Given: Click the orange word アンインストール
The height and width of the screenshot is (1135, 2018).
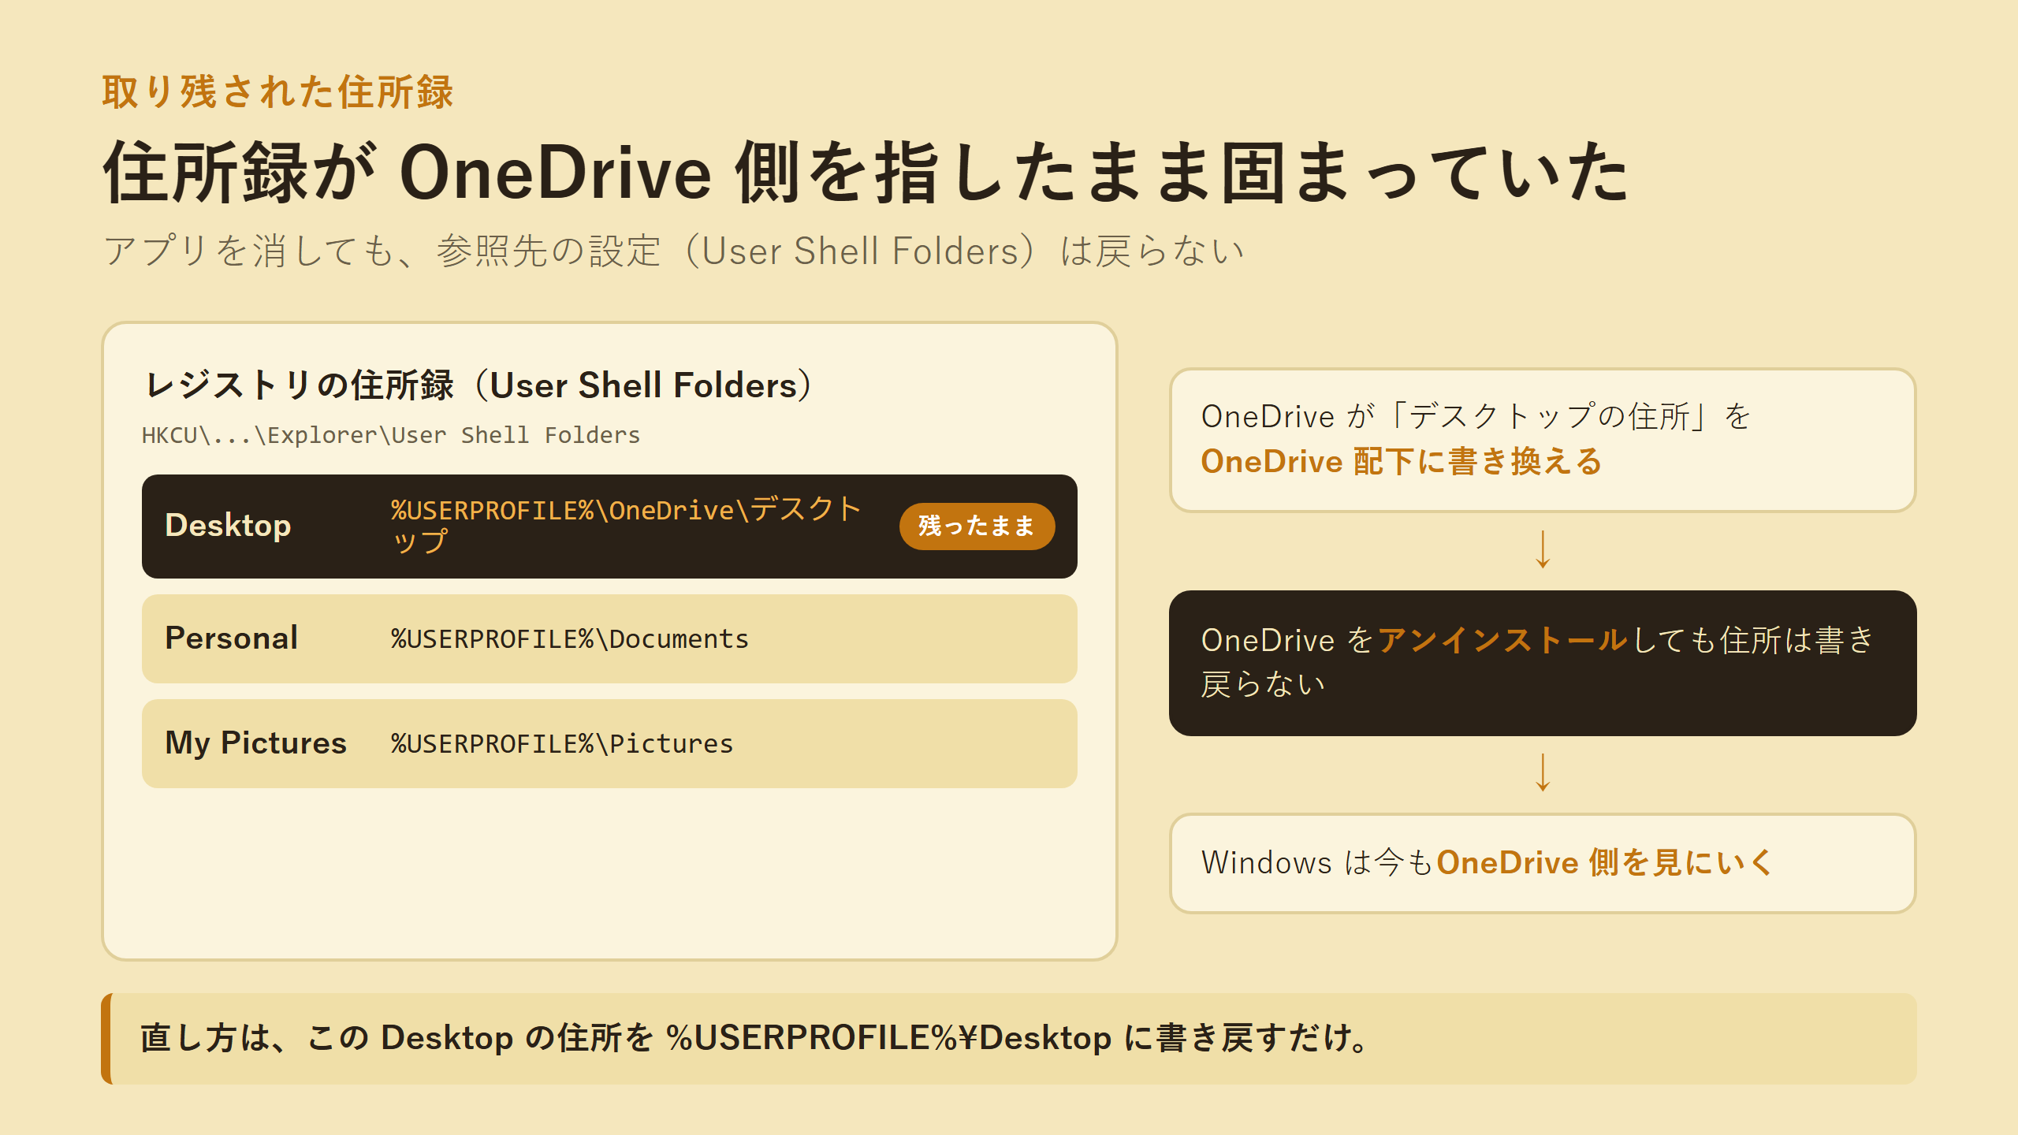Looking at the screenshot, I should (x=1502, y=640).
